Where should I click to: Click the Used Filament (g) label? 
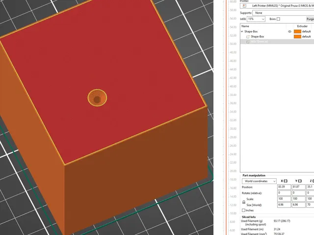coord(252,221)
